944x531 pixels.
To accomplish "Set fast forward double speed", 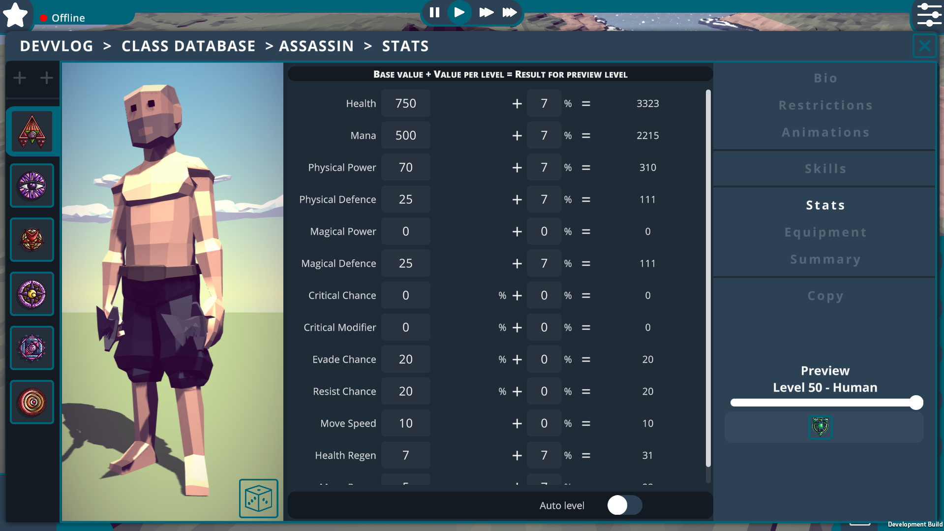I will coord(486,12).
